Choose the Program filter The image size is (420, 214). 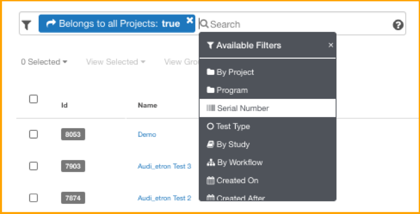click(267, 90)
